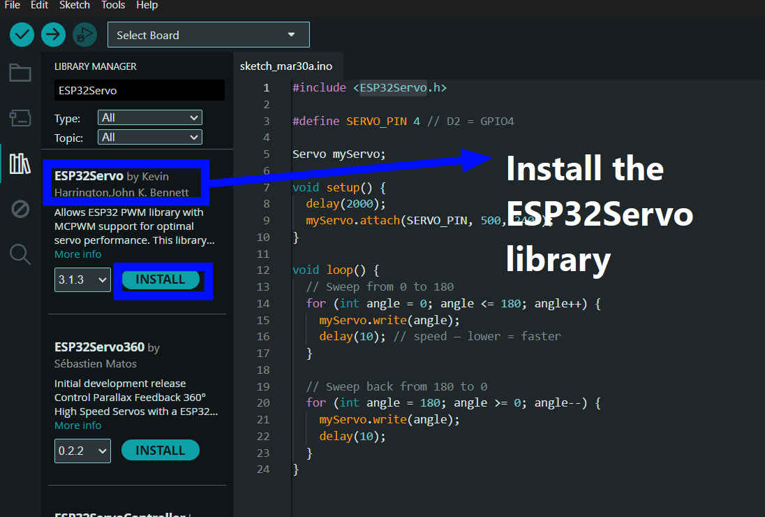This screenshot has width=765, height=517.
Task: Click line number 12 in gutter
Action: tap(263, 270)
